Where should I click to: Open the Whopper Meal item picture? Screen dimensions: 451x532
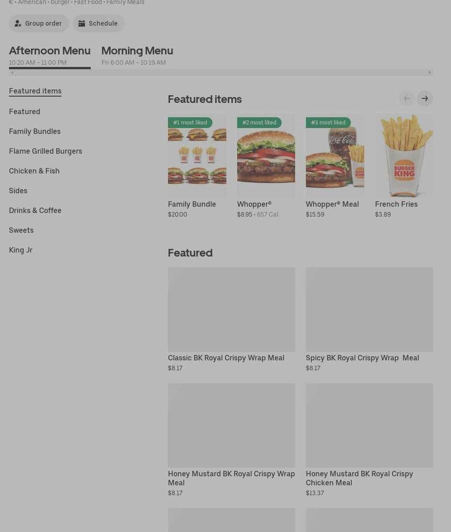(x=335, y=155)
